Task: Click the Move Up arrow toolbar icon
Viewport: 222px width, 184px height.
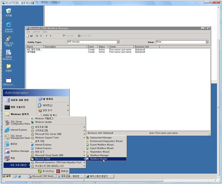Action: click(46, 36)
